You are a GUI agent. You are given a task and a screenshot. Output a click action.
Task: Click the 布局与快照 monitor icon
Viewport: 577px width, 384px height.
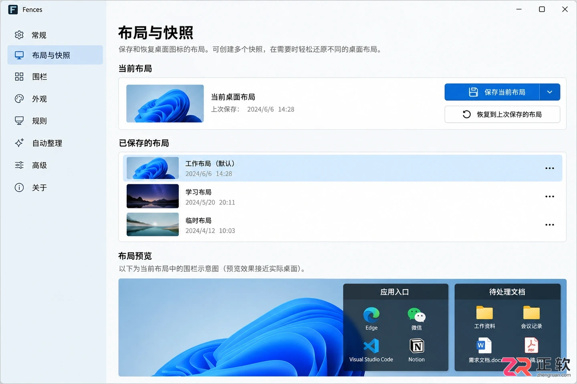tap(19, 55)
